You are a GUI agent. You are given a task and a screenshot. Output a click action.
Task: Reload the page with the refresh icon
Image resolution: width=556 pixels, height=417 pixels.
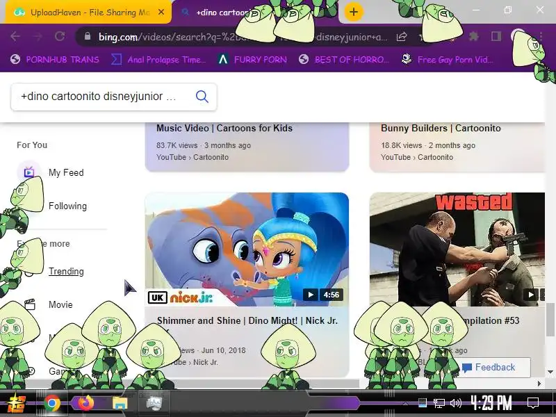(60, 36)
